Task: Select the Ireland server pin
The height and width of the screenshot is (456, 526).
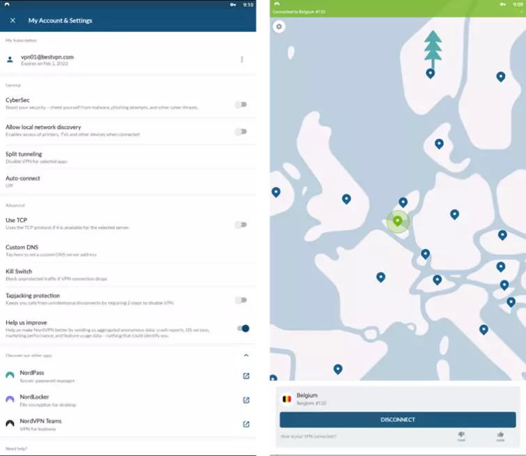Action: (x=276, y=192)
